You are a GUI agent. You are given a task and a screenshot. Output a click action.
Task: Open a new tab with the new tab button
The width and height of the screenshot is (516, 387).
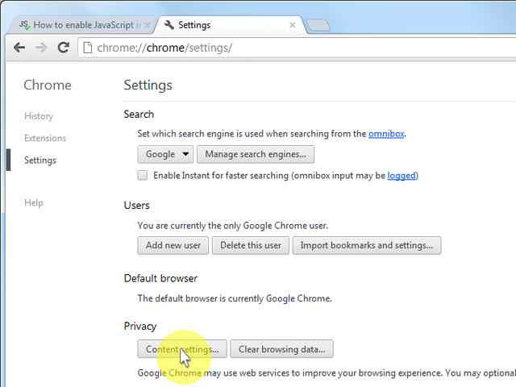[317, 25]
